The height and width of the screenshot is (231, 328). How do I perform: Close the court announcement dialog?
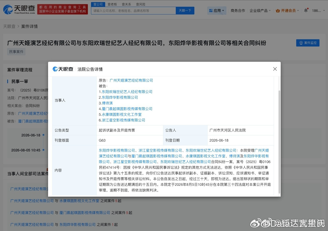coord(275,69)
